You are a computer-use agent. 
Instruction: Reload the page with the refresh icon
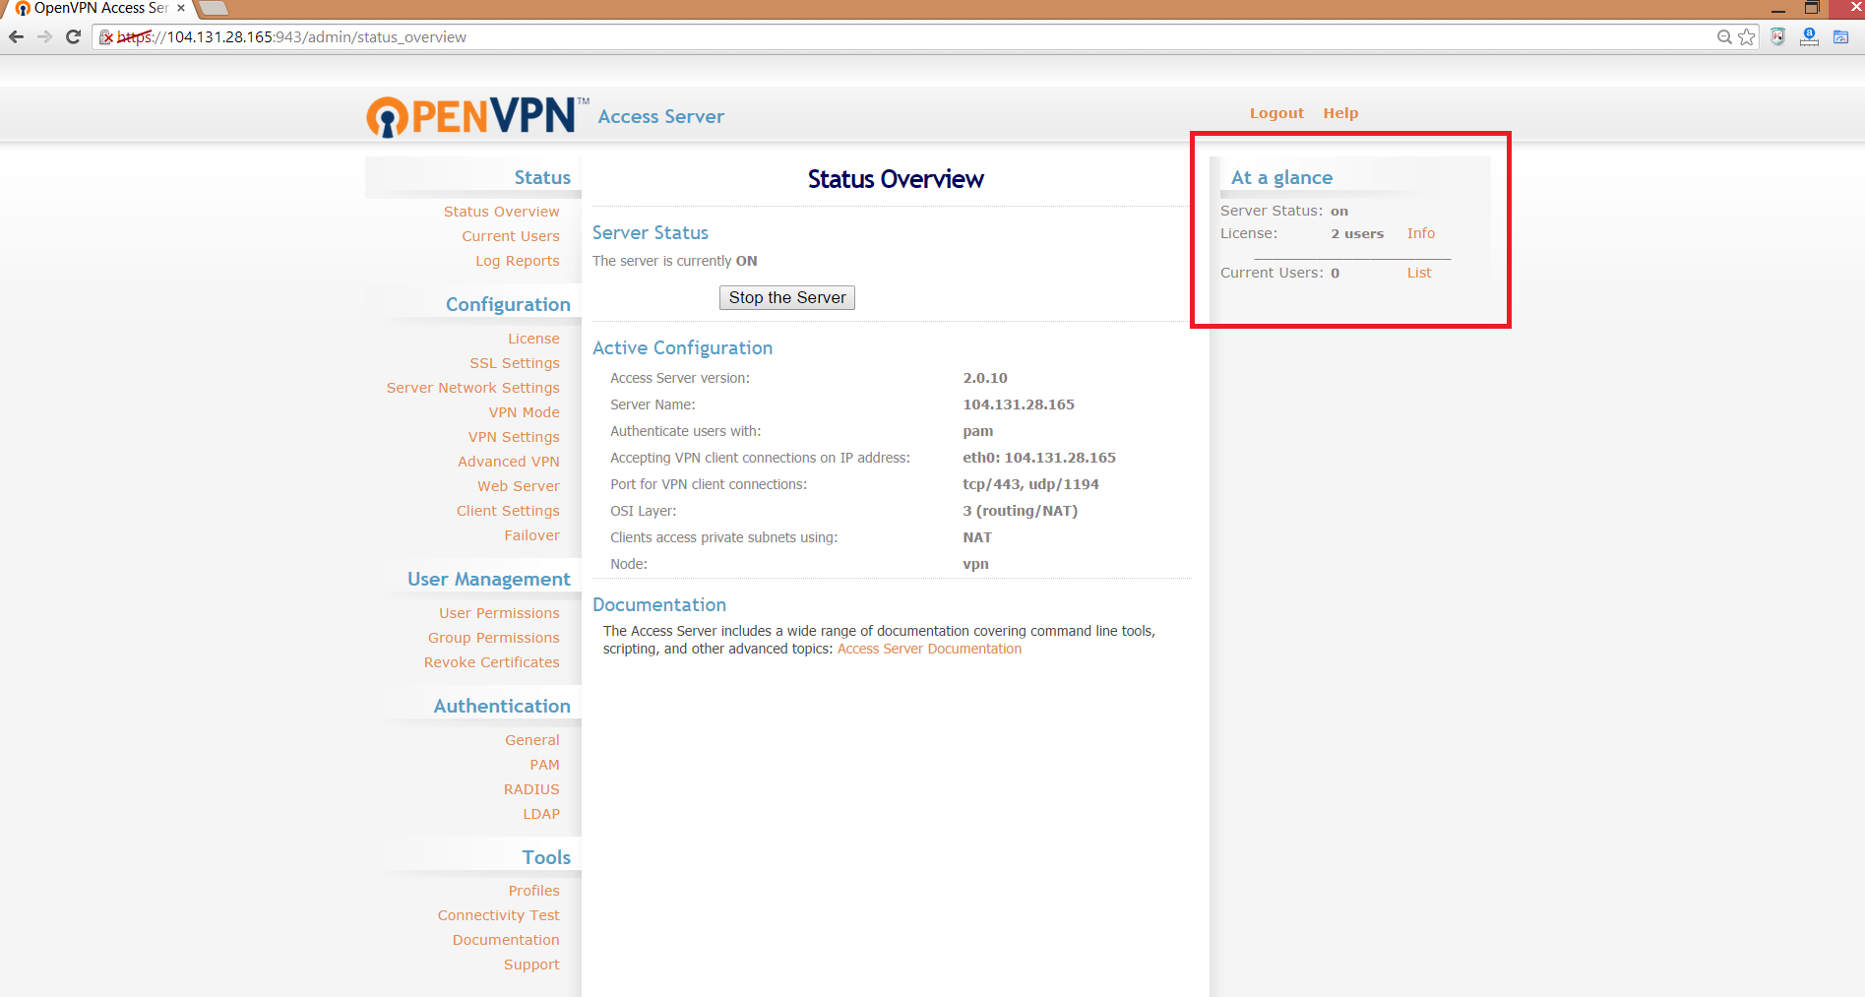(x=73, y=36)
